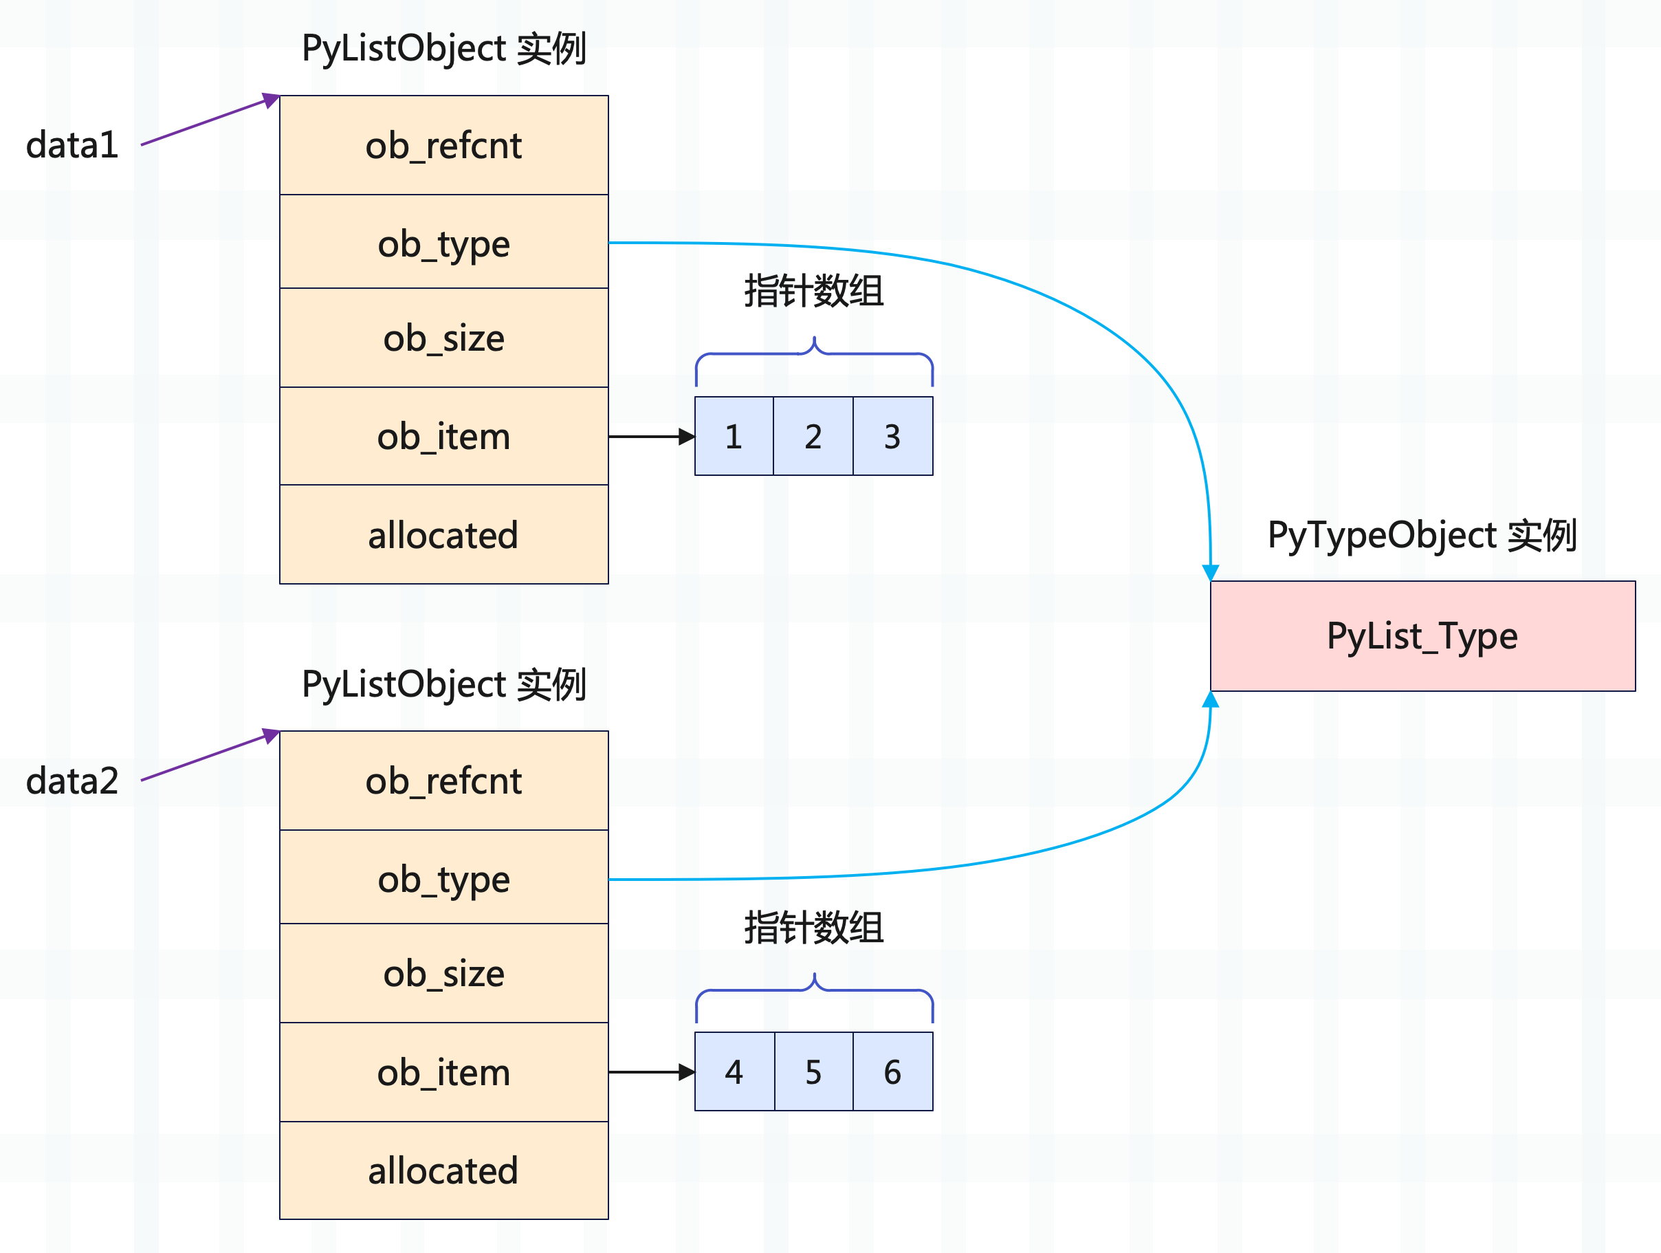
Task: Click the ob_item field in the top structure
Action: 443,436
